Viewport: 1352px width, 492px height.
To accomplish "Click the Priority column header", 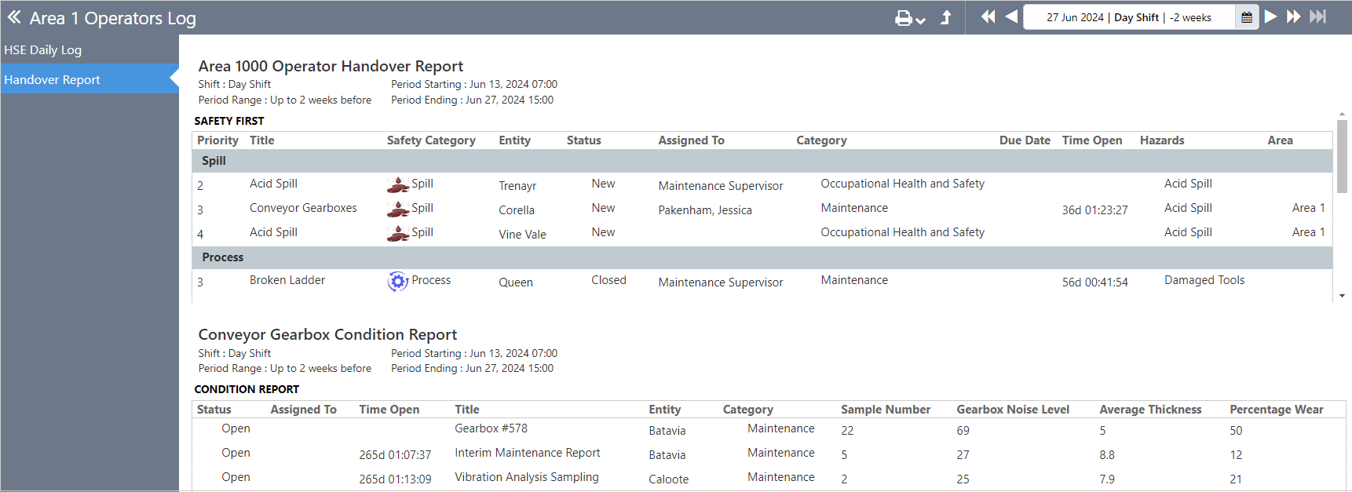I will 217,140.
